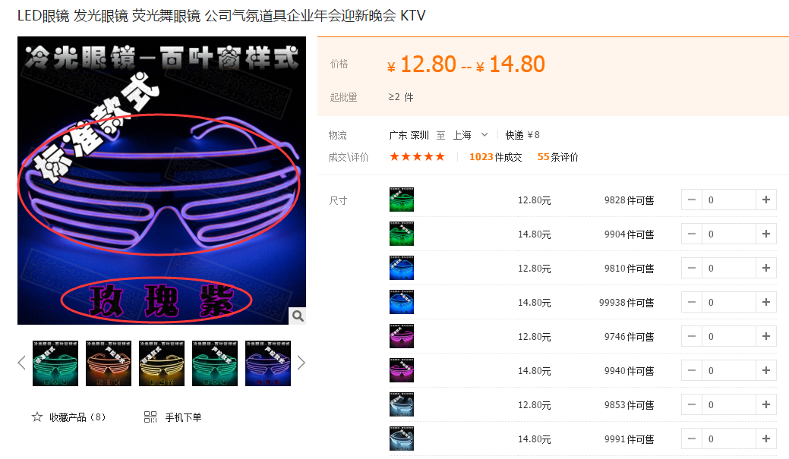
Task: Show next thumbnails with the right arrow
Action: 301,363
